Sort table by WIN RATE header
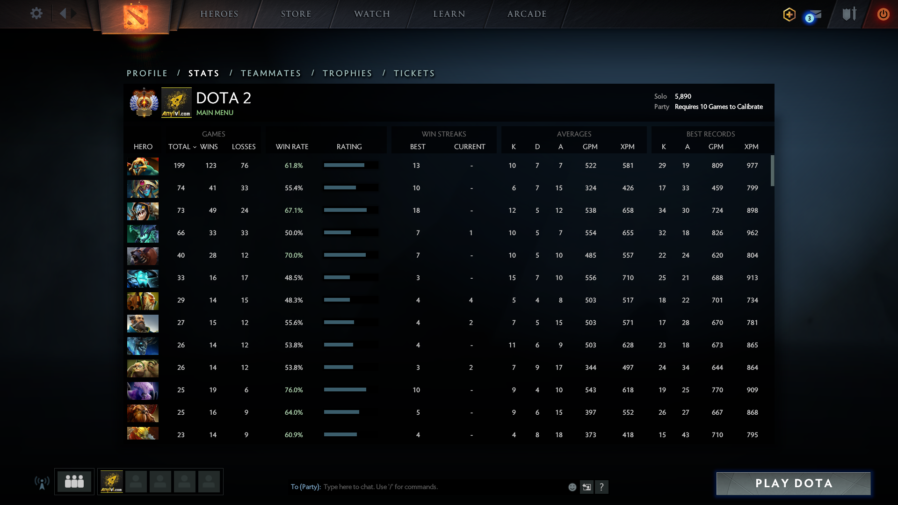Viewport: 898px width, 505px height. pyautogui.click(x=292, y=146)
